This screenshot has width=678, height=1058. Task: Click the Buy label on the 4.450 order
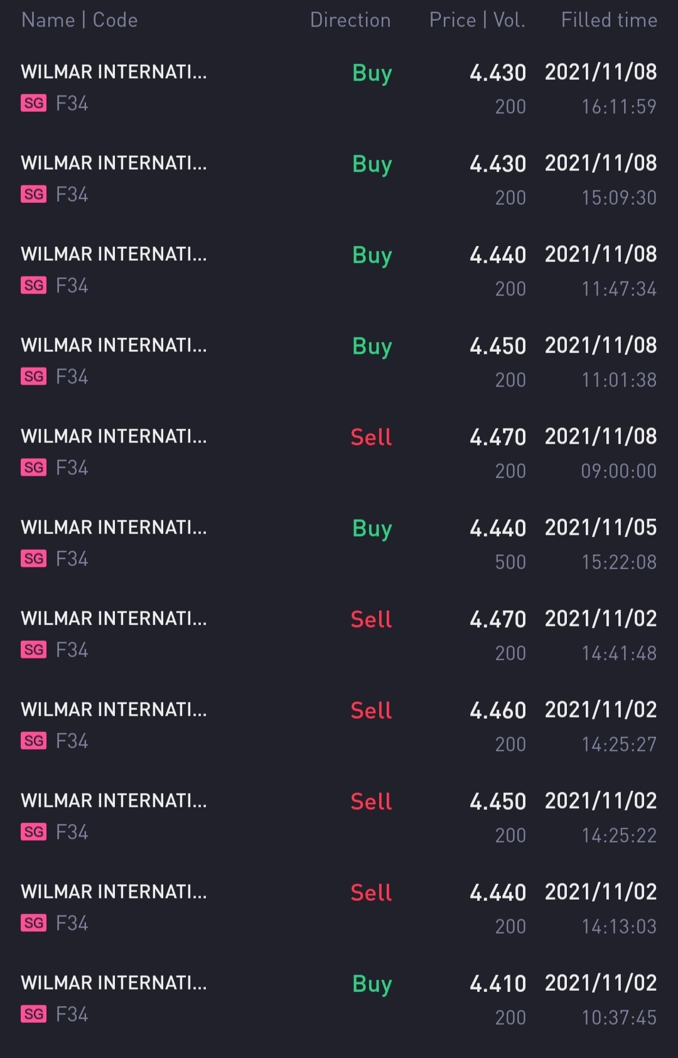[372, 347]
